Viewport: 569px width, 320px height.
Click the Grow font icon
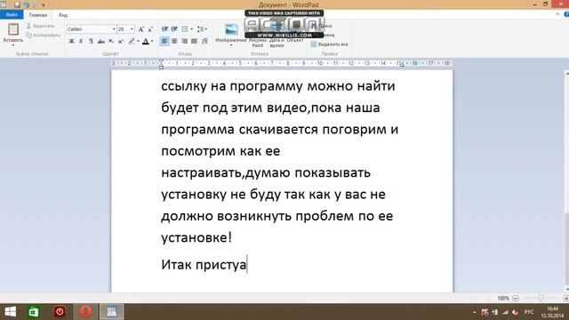141,29
